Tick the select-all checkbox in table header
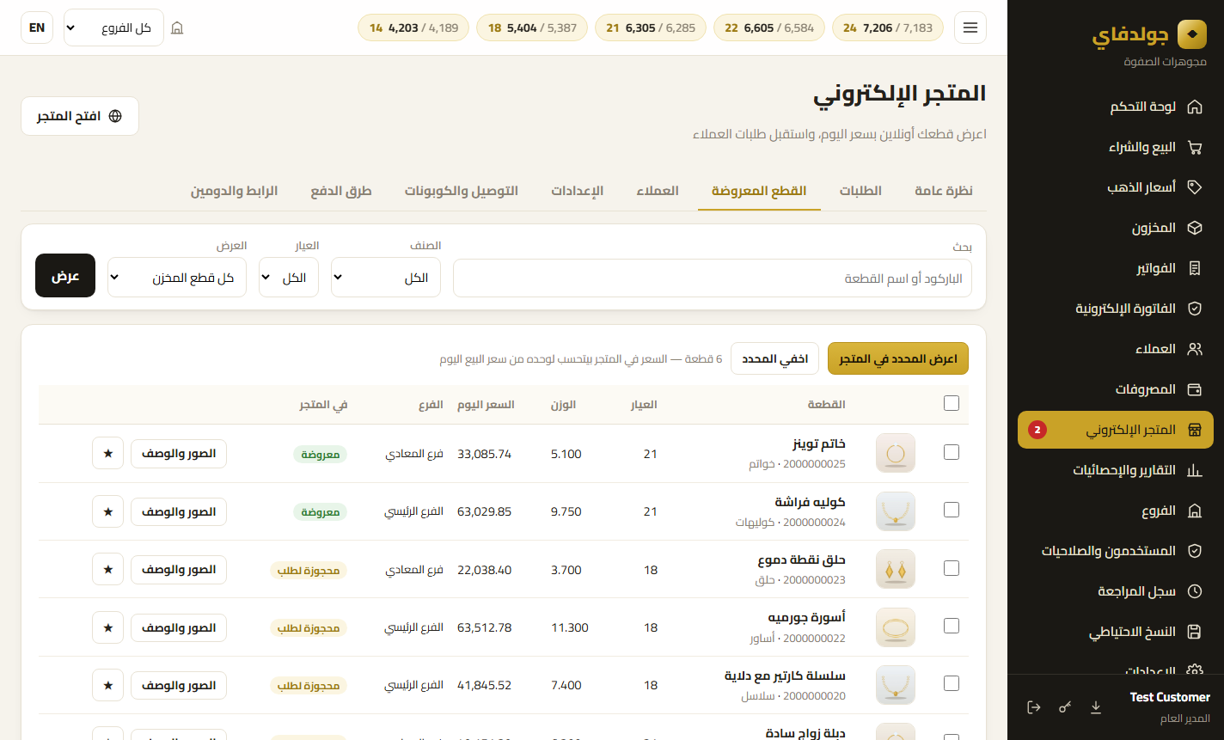The height and width of the screenshot is (740, 1224). (952, 403)
